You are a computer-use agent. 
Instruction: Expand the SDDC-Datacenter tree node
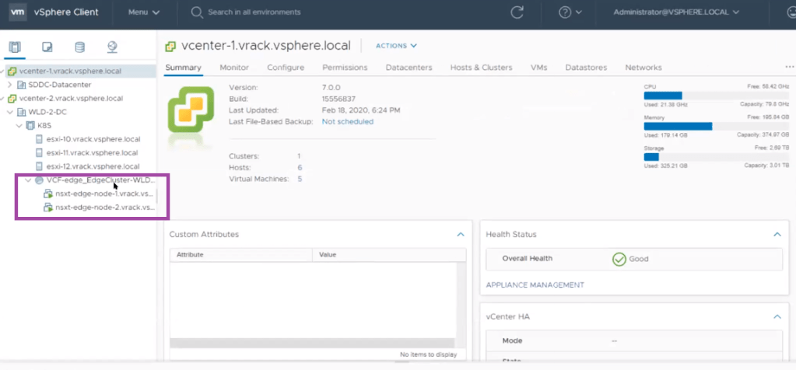[9, 85]
